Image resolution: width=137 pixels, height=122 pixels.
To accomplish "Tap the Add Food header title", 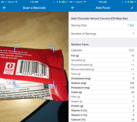I will [103, 8].
